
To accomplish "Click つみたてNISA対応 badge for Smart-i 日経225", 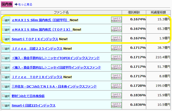I will 116,105.
